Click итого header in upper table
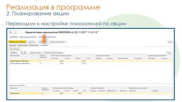 tap(88, 58)
